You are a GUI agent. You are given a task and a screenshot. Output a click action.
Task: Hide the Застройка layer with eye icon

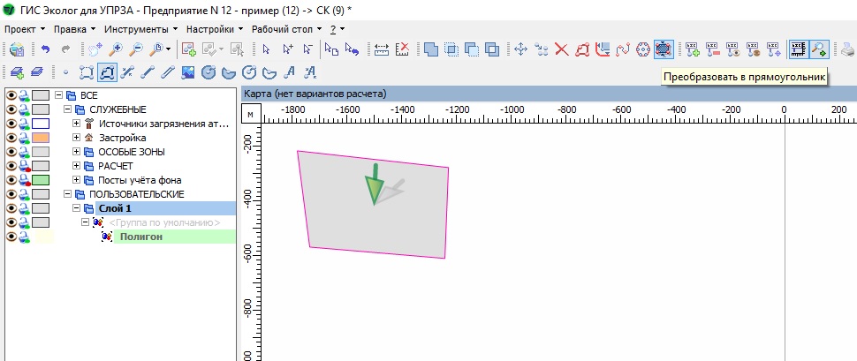tap(11, 138)
